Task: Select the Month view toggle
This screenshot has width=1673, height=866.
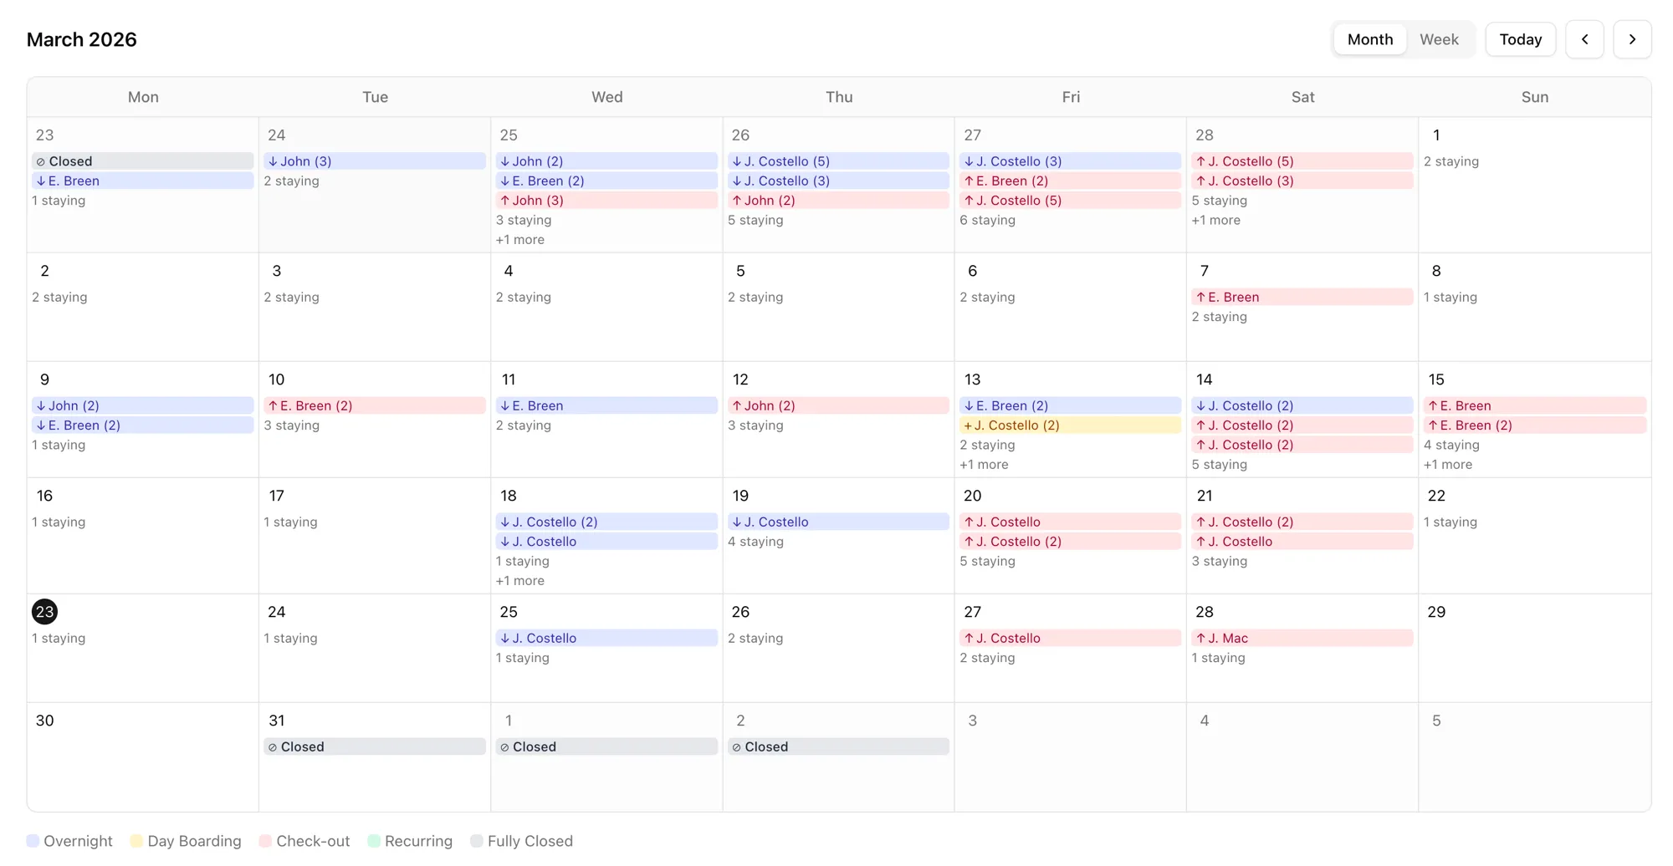Action: 1369,39
